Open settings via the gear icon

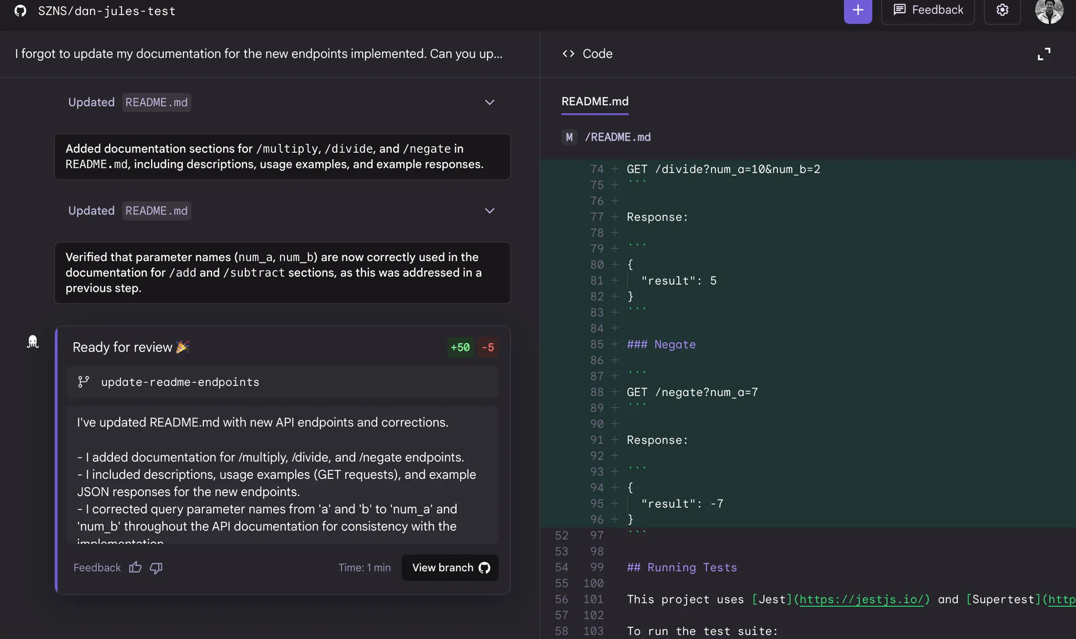point(1002,11)
